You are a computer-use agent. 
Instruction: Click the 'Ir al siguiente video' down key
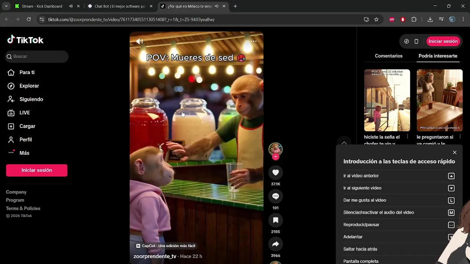[x=451, y=188]
